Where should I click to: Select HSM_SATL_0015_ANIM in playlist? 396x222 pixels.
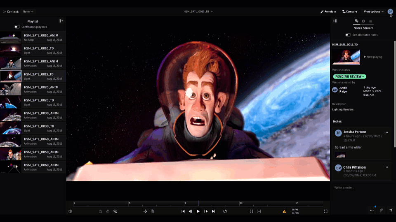(33, 63)
